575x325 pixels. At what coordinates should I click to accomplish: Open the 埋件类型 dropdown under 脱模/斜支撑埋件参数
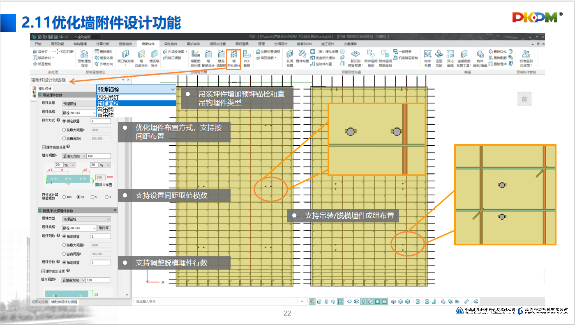[86, 219]
